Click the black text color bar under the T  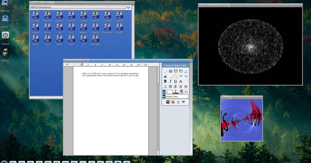(175, 93)
